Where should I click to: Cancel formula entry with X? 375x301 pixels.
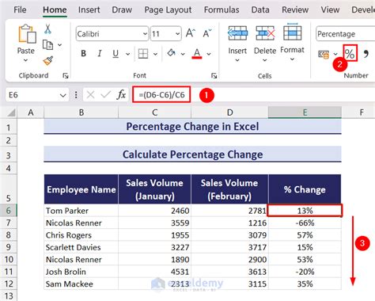coord(90,94)
